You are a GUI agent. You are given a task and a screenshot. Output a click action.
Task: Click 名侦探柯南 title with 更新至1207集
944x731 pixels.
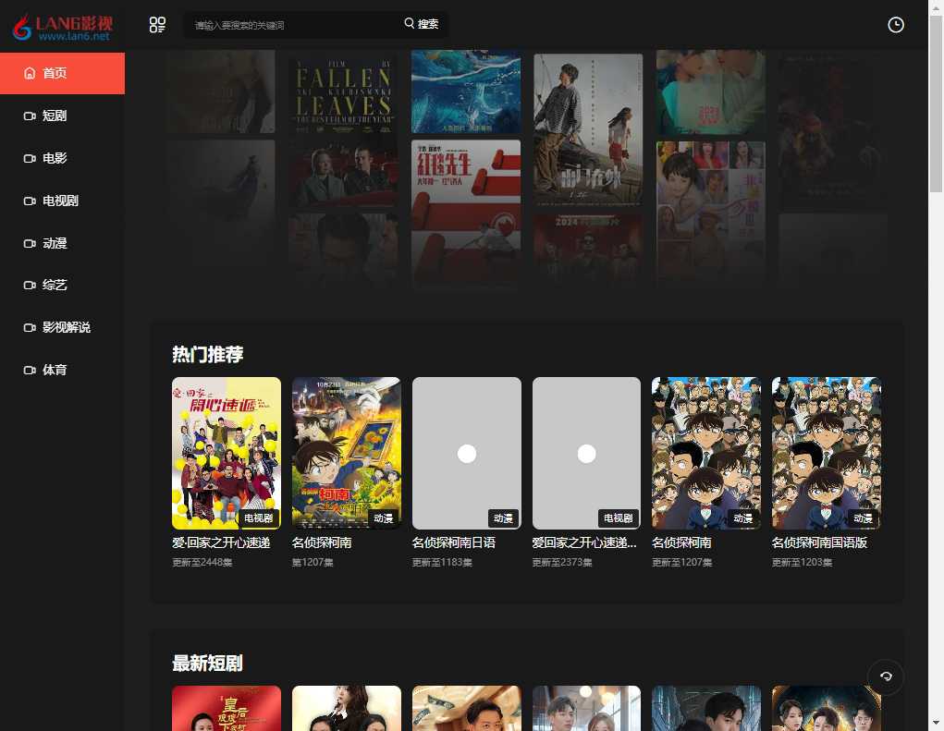pos(681,542)
